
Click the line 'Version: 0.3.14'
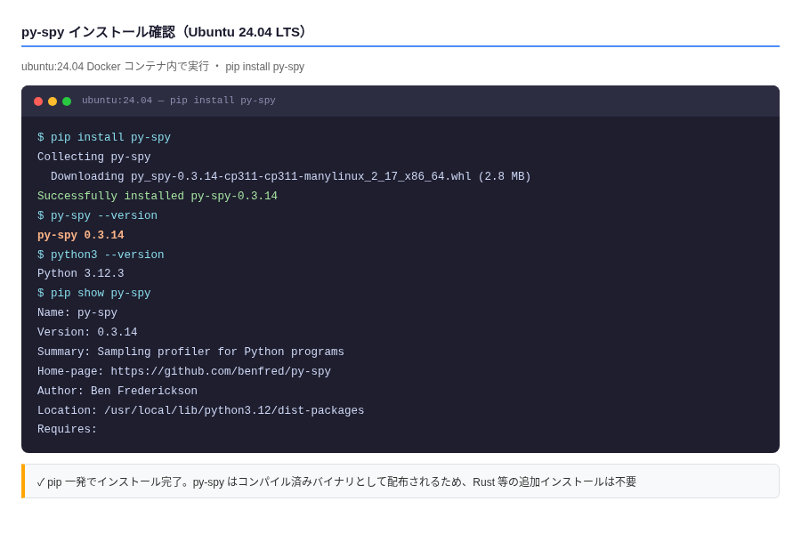pos(87,332)
